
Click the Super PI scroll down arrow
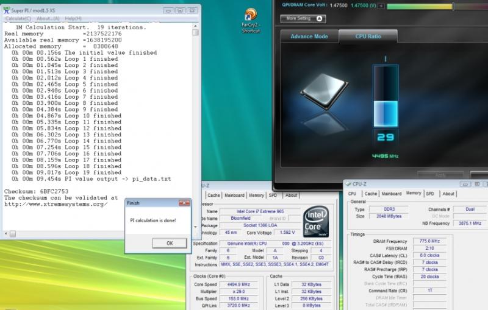click(195, 227)
